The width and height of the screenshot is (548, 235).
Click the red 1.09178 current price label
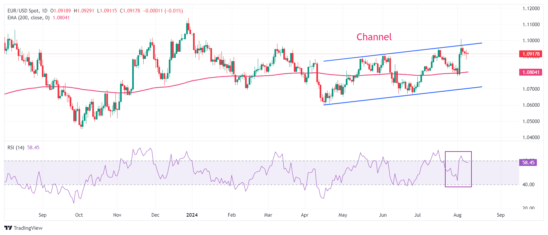pos(531,54)
